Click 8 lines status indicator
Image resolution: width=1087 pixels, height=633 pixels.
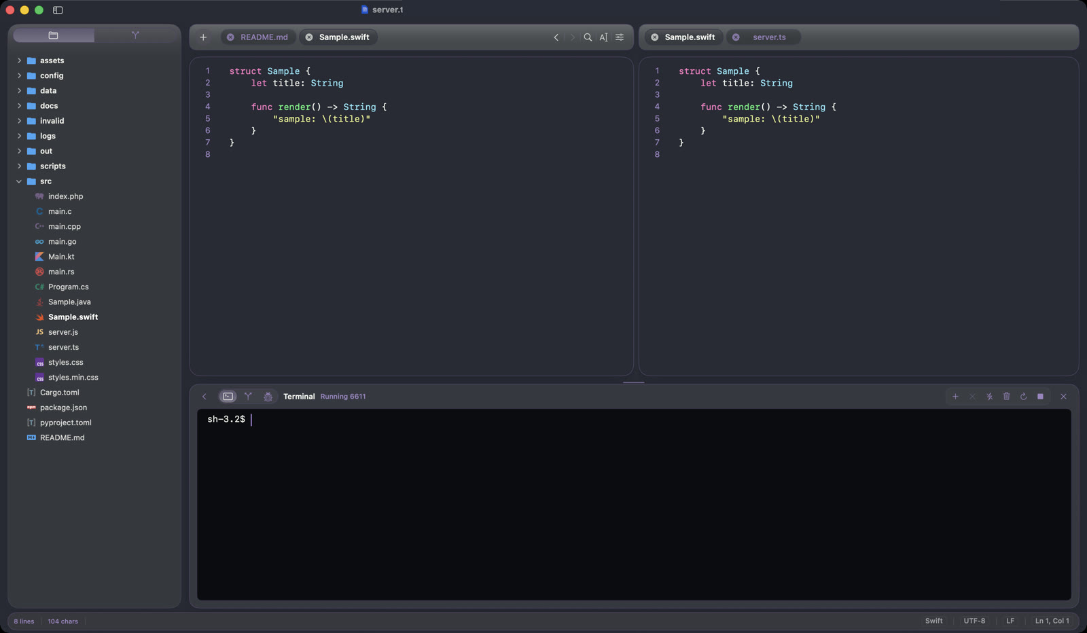point(24,621)
